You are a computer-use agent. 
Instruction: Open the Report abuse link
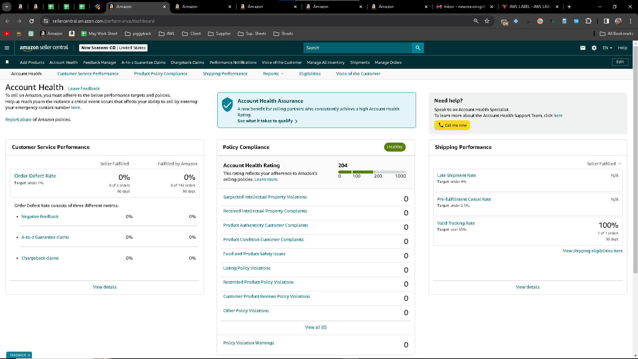click(x=18, y=120)
